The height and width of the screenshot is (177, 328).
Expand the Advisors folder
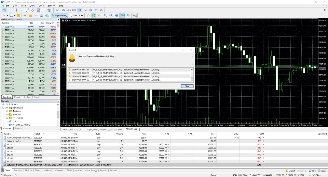[x=7, y=111]
